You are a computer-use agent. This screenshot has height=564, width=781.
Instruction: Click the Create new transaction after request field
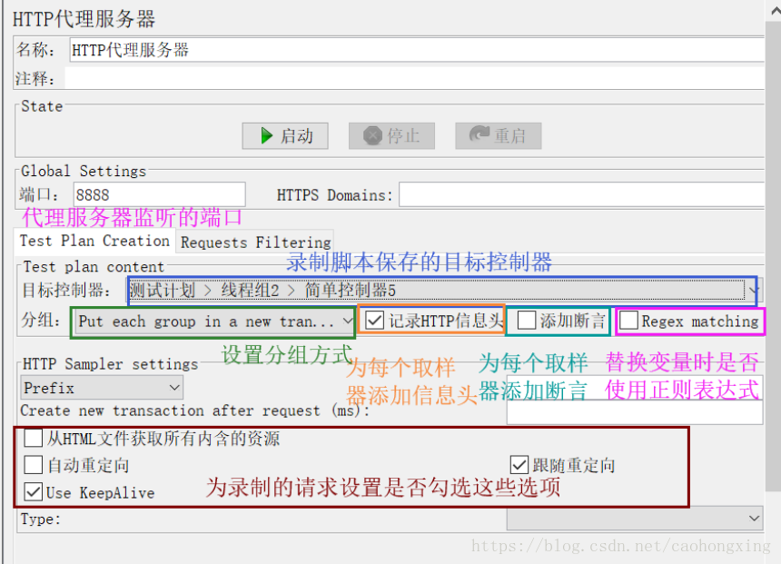635,412
